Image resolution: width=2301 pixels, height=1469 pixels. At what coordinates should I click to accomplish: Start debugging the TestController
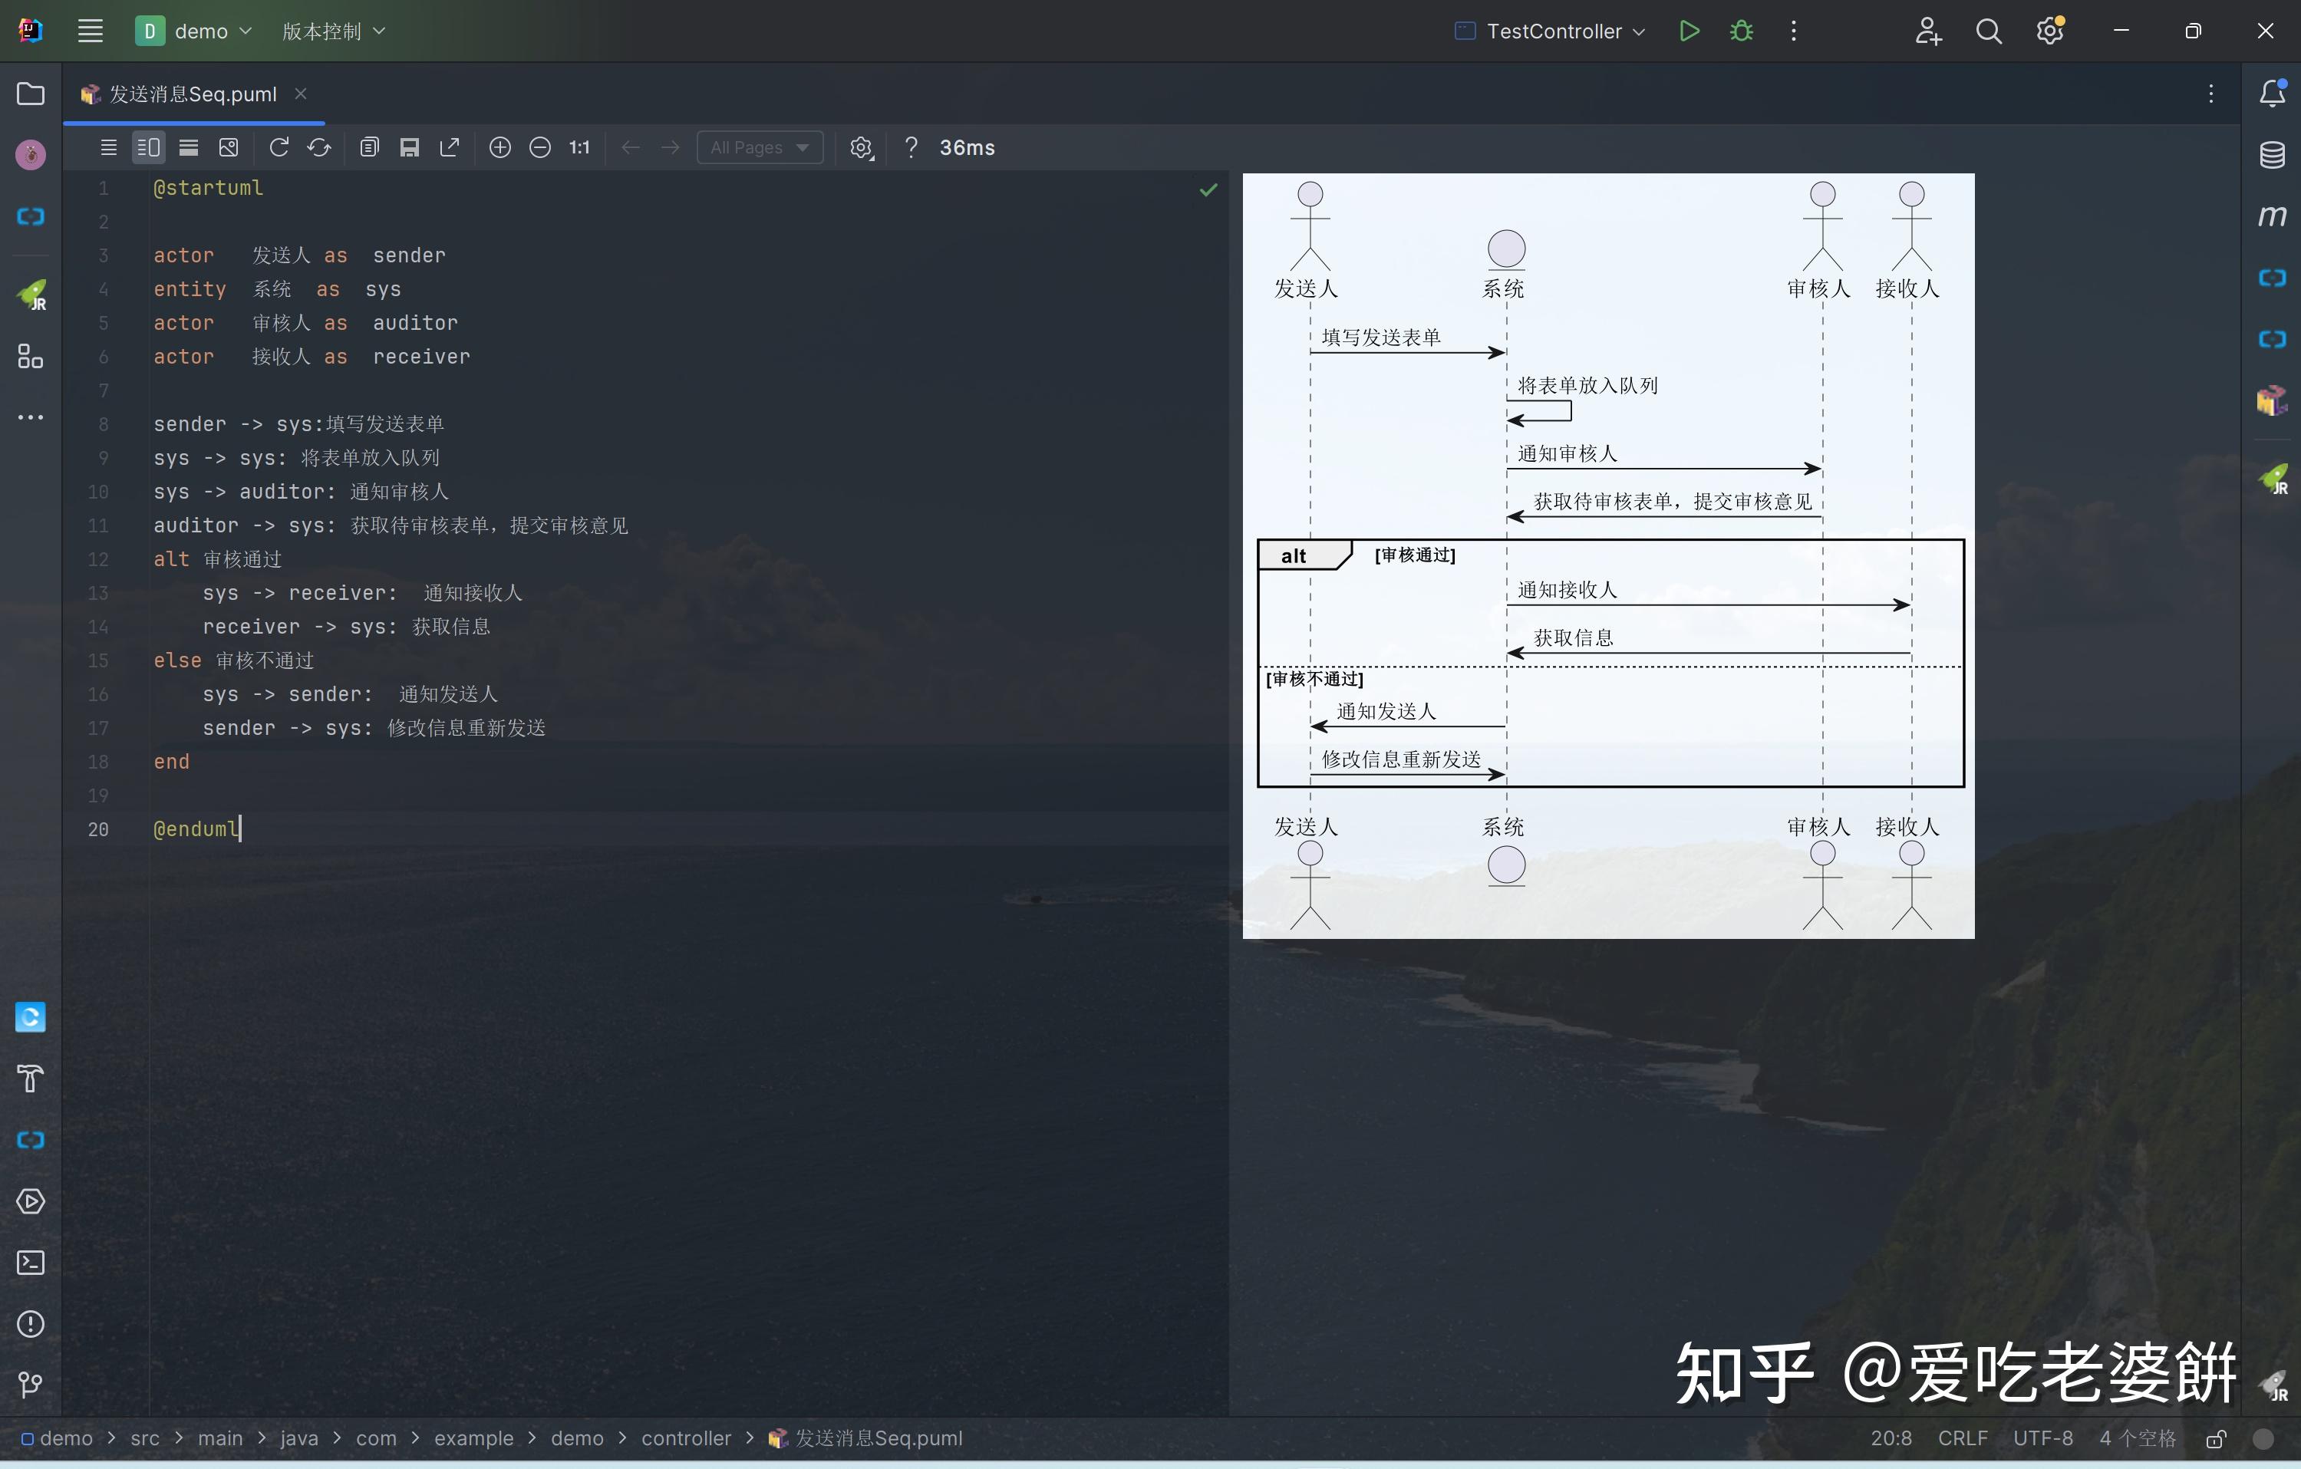[1739, 31]
